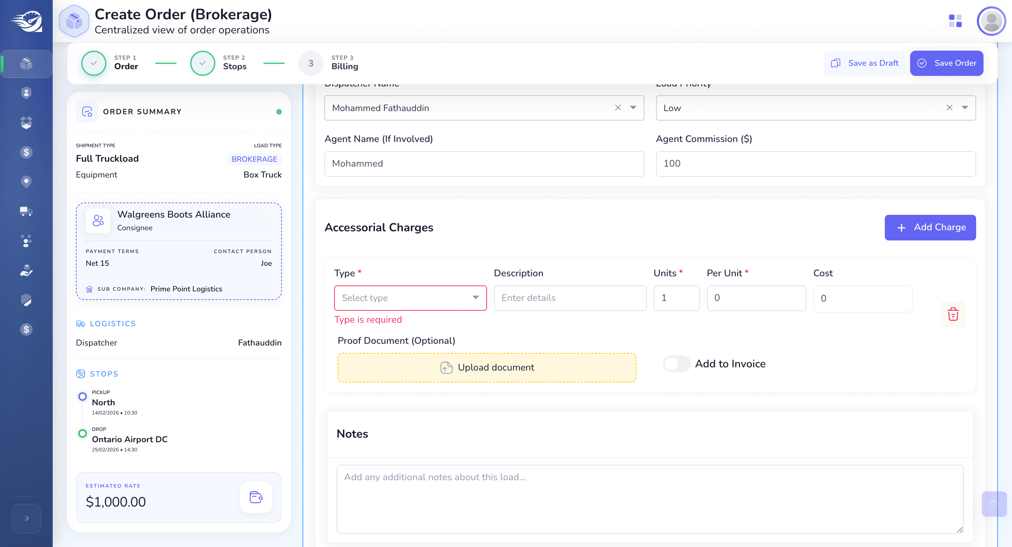
Task: Go to Step 1 Order
Action: (x=110, y=63)
